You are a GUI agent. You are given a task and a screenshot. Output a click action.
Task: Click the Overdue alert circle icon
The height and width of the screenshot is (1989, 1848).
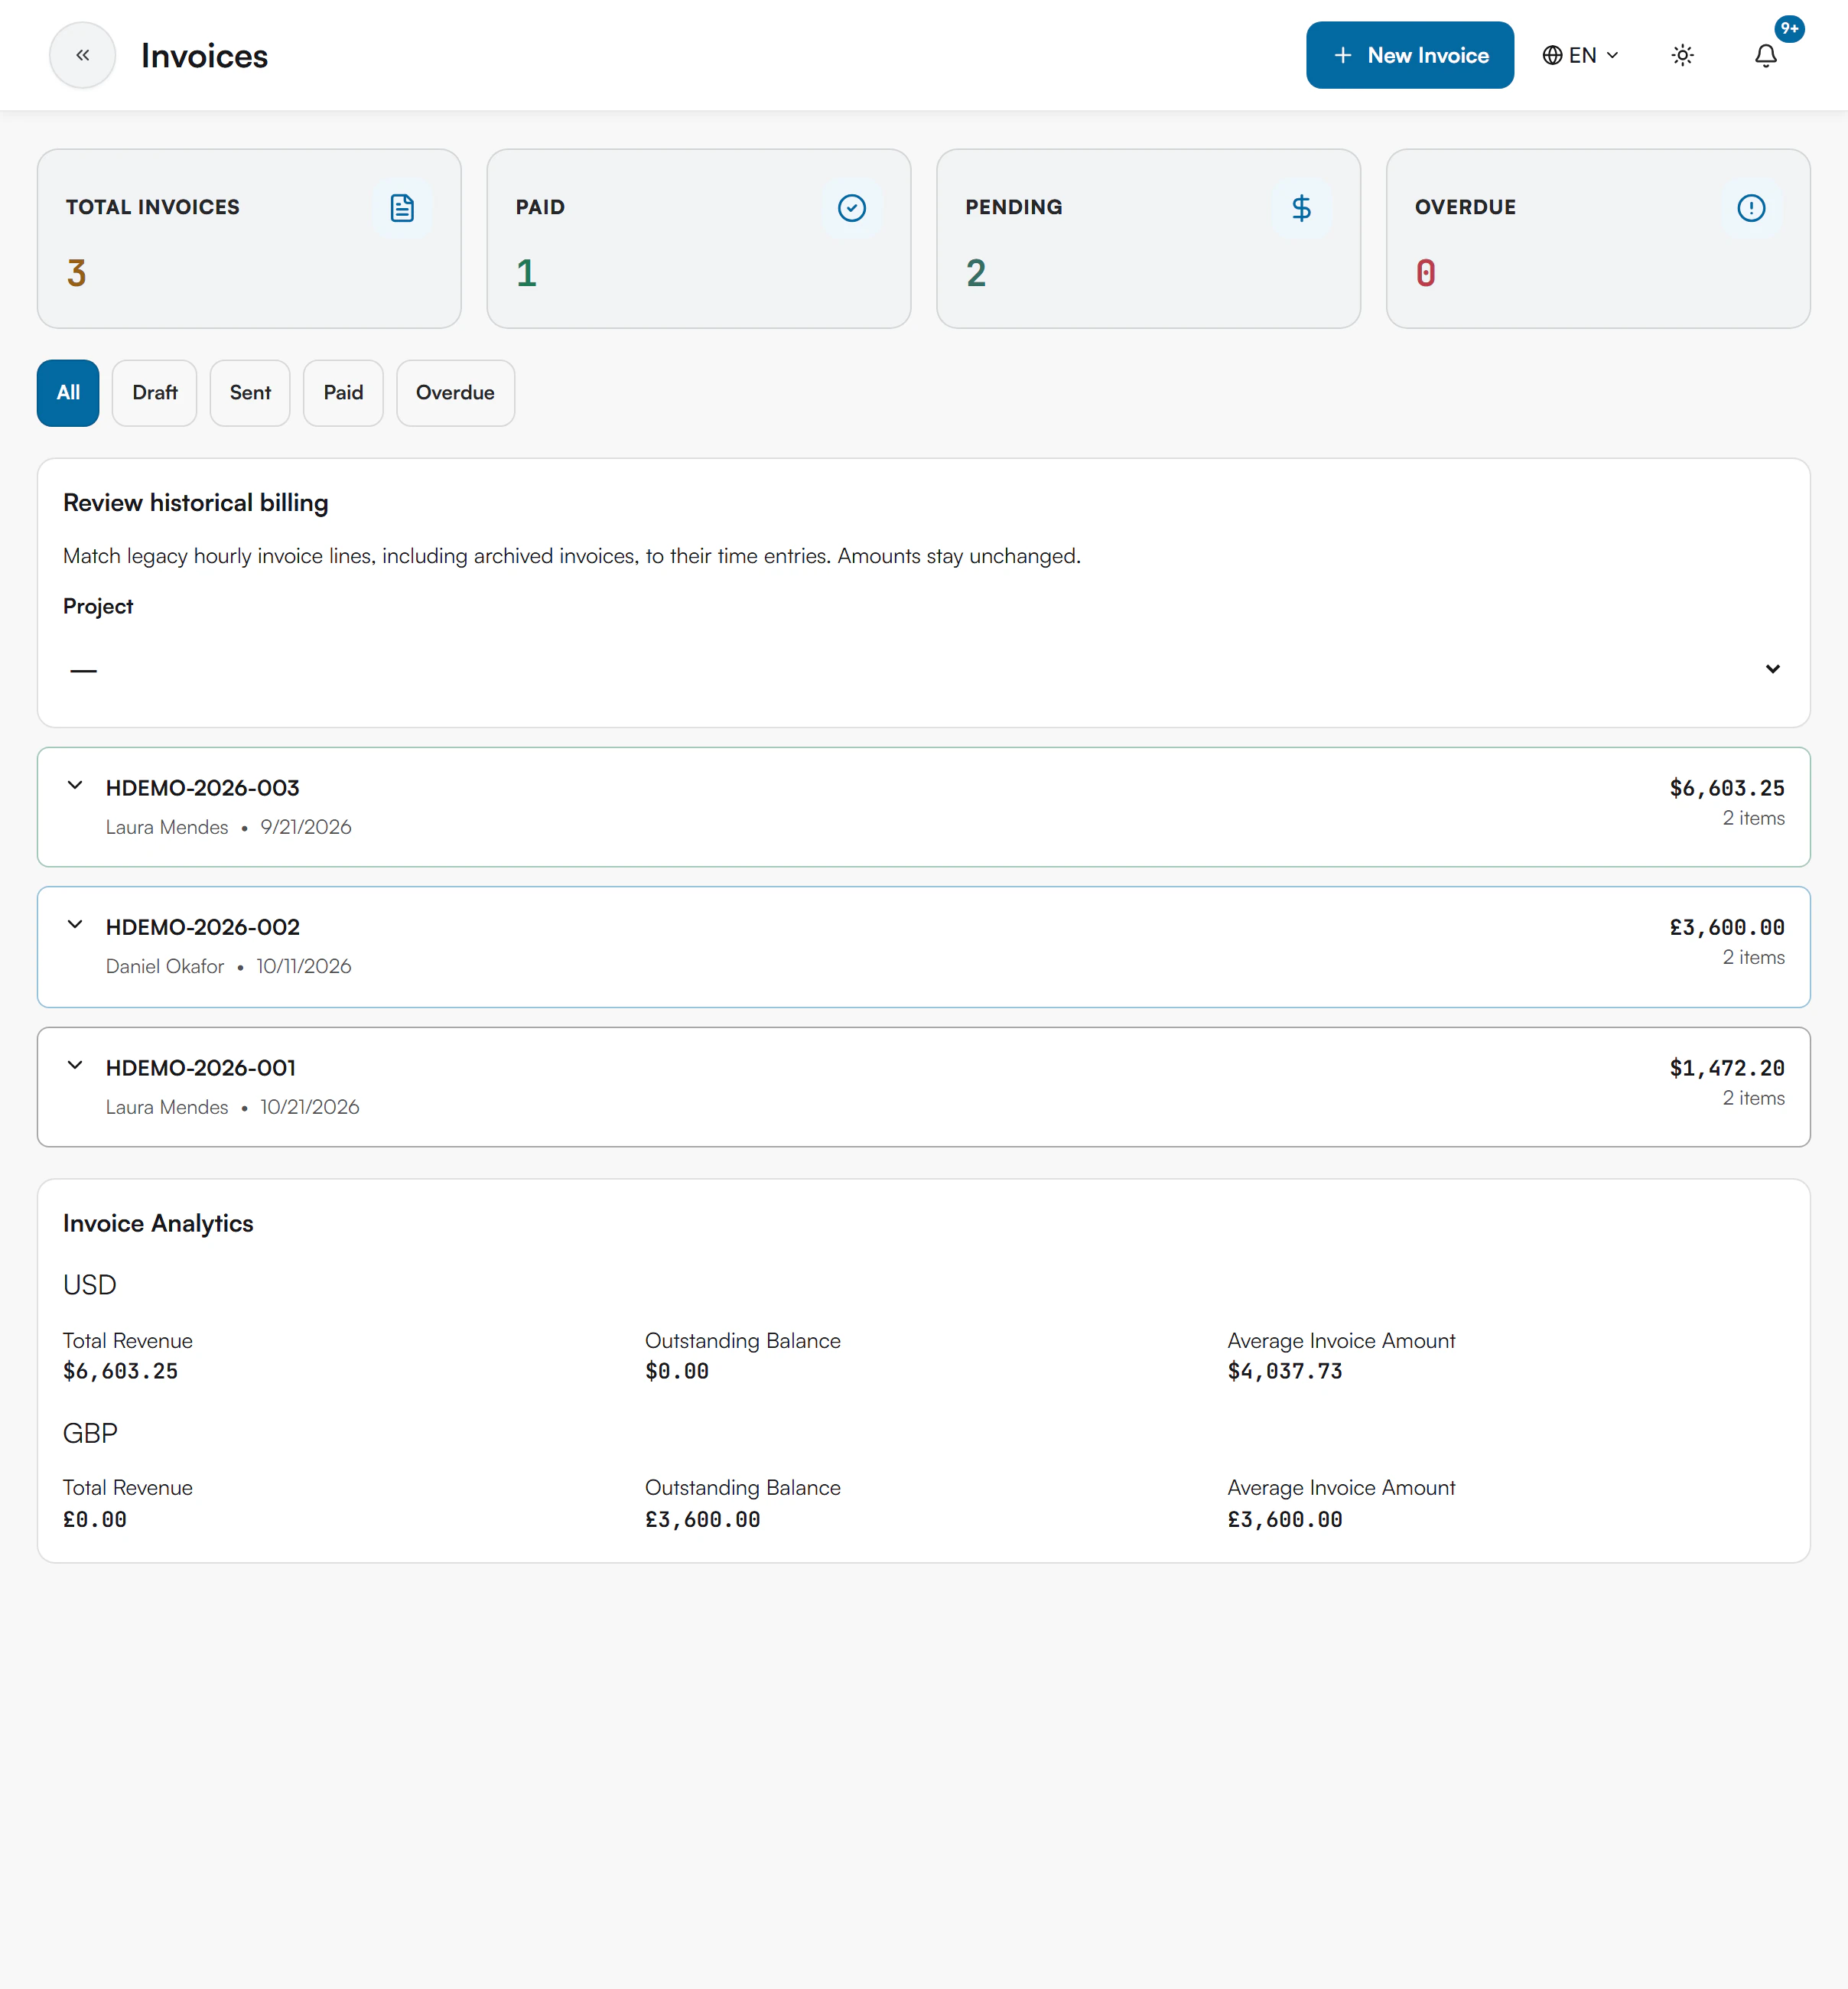[1751, 208]
